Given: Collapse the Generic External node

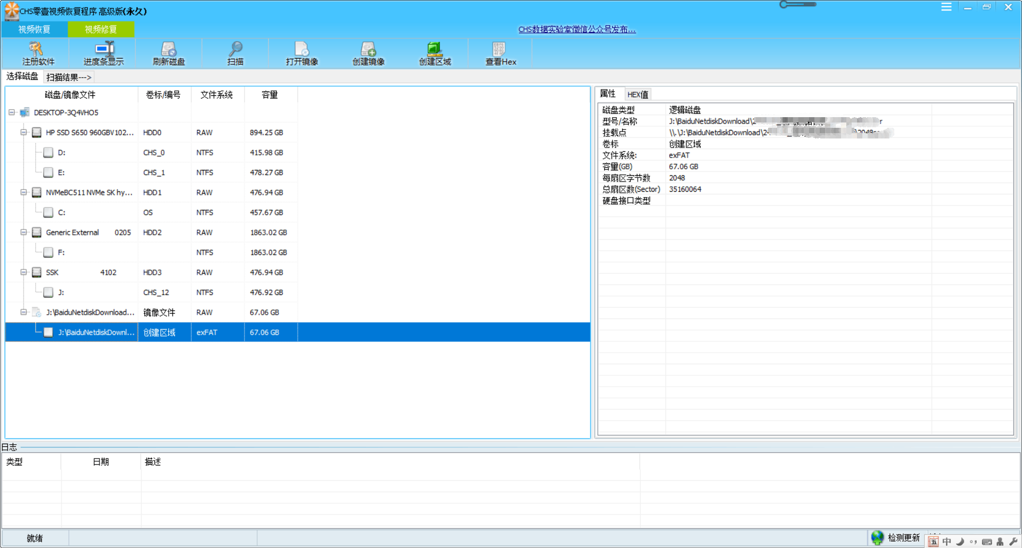Looking at the screenshot, I should tap(23, 232).
